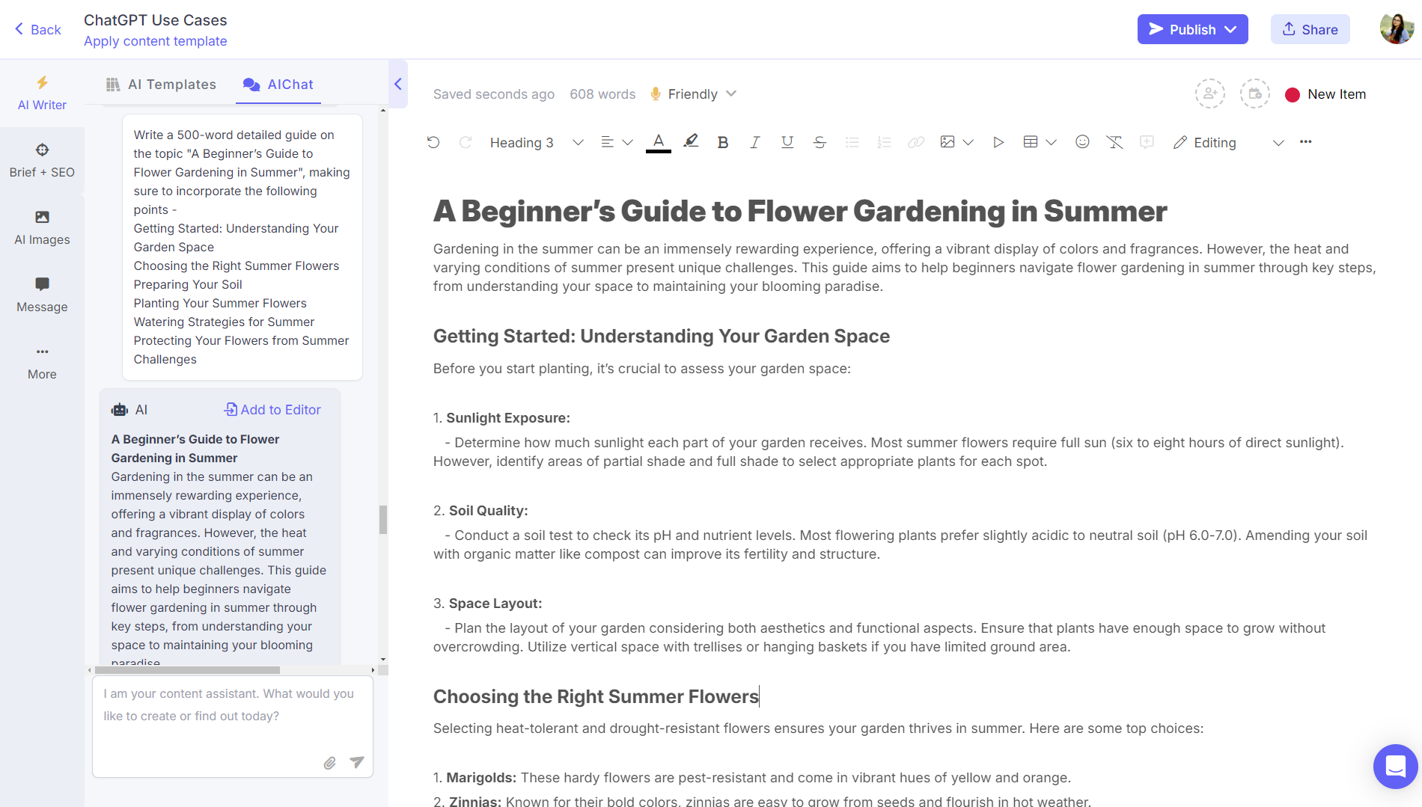Click the clear formatting icon
Viewport: 1422px width, 807px height.
coord(1114,142)
